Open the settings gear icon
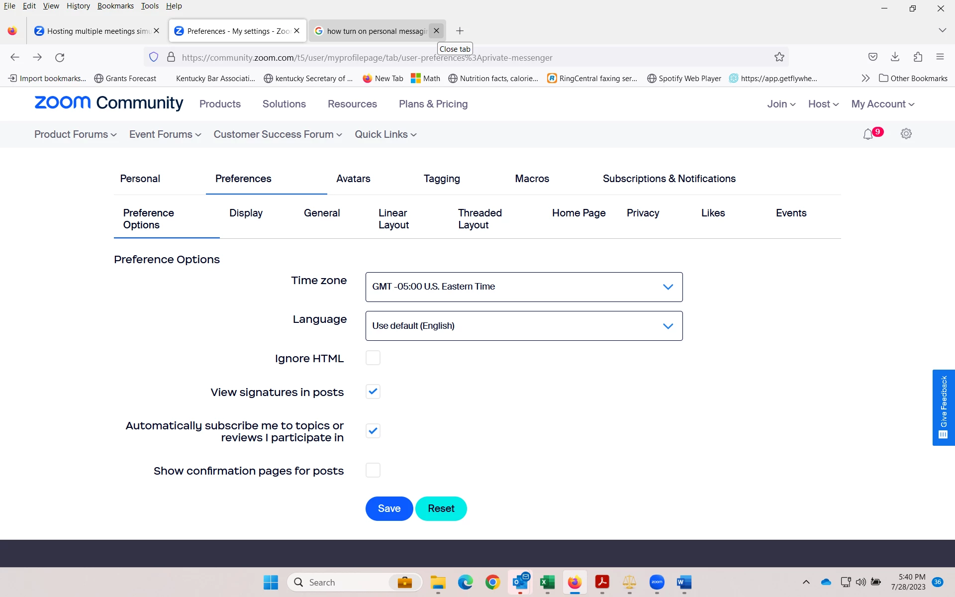Screen dimensions: 955x597 coord(906,134)
